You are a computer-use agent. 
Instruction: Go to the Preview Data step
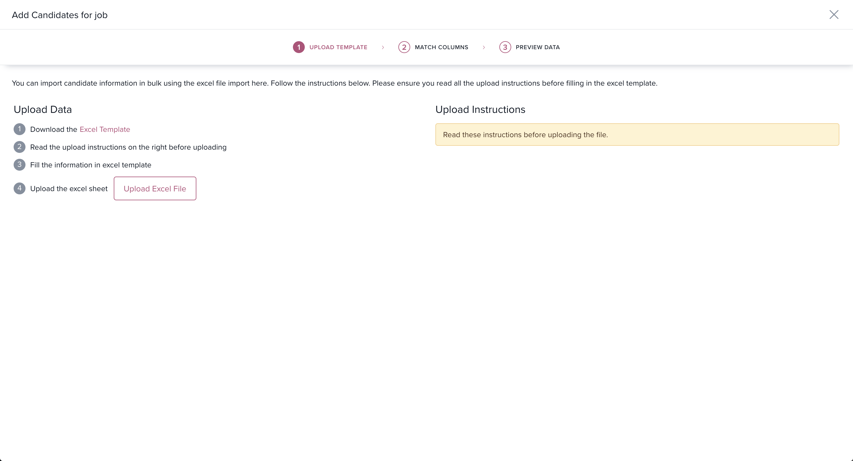pyautogui.click(x=538, y=47)
